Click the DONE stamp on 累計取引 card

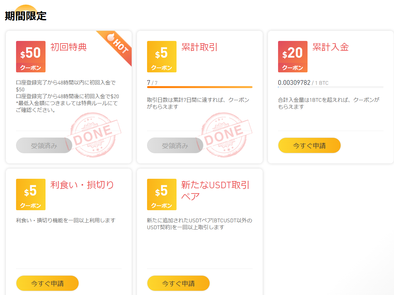click(x=224, y=134)
